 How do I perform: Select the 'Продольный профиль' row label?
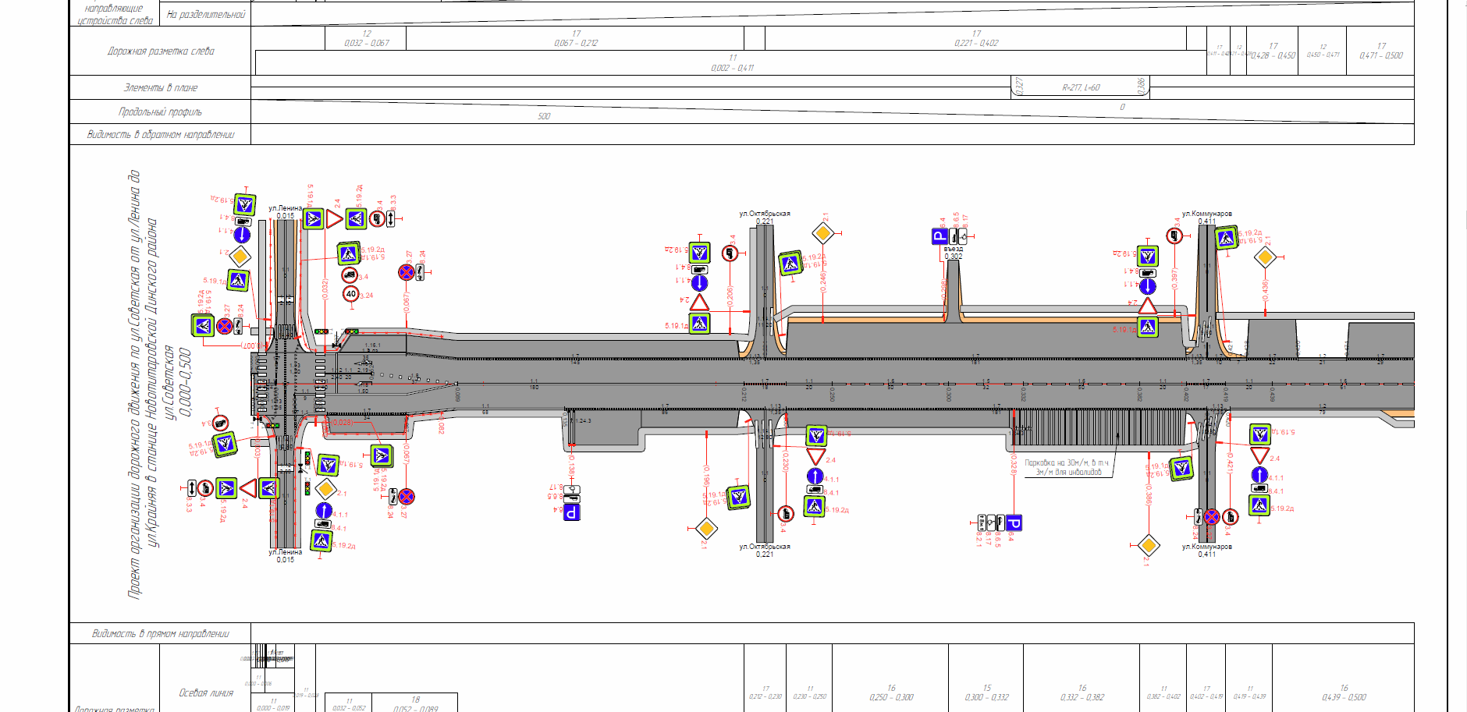160,112
